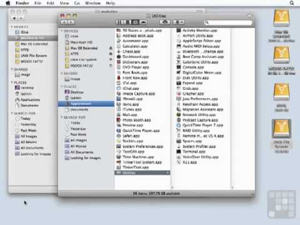Select Keychain Access.app in the list
This screenshot has width=300, height=225.
tap(200, 104)
